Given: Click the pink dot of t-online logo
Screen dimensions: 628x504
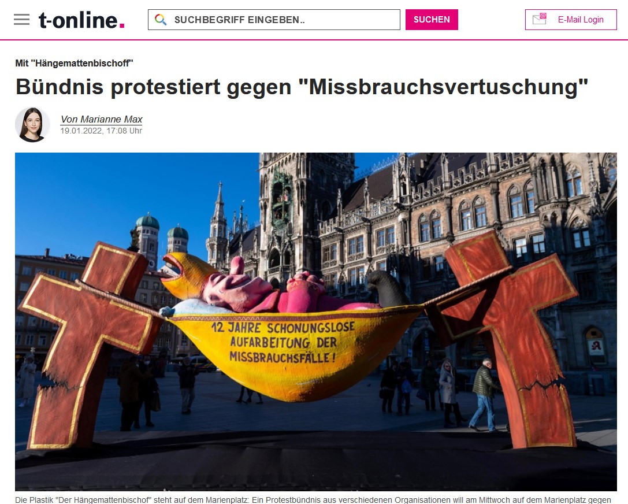Looking at the screenshot, I should pyautogui.click(x=122, y=25).
